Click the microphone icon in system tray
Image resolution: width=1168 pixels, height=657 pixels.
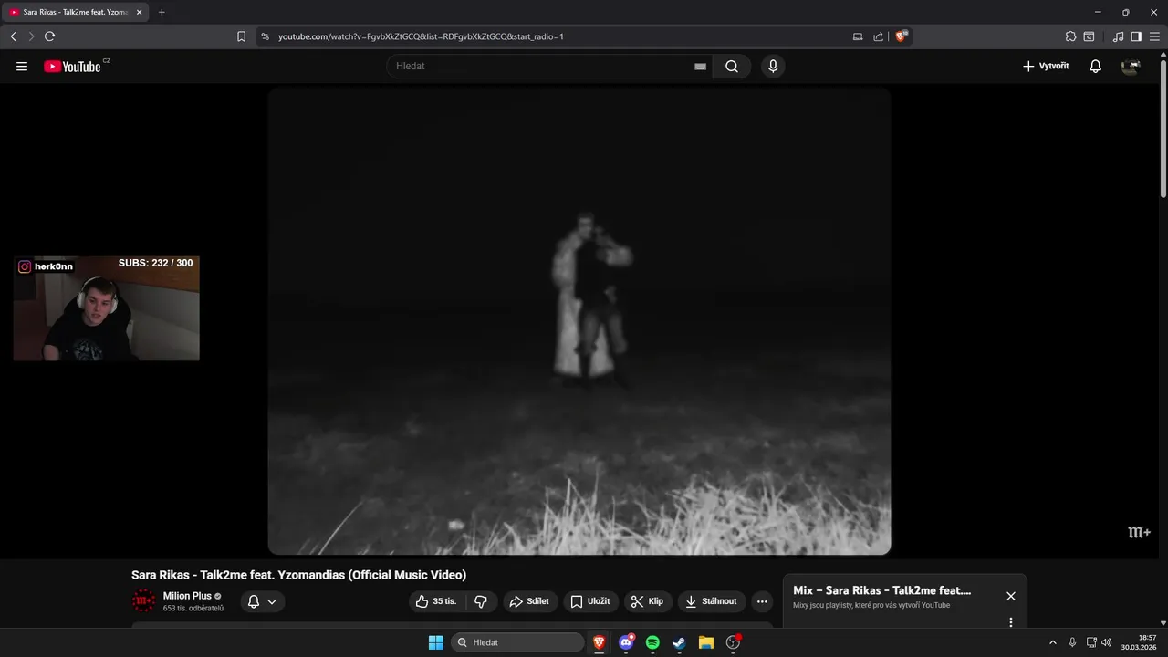(x=1072, y=642)
